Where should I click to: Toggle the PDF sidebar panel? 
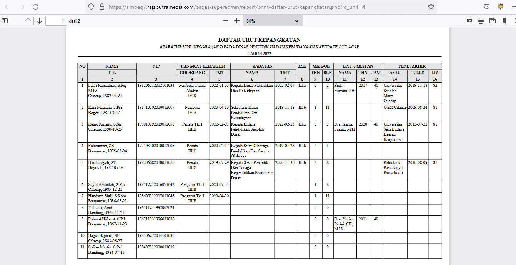5,21
